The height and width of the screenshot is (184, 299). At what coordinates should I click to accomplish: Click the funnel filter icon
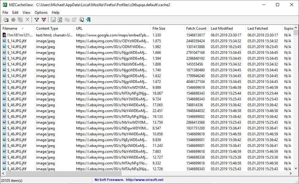(x=37, y=20)
